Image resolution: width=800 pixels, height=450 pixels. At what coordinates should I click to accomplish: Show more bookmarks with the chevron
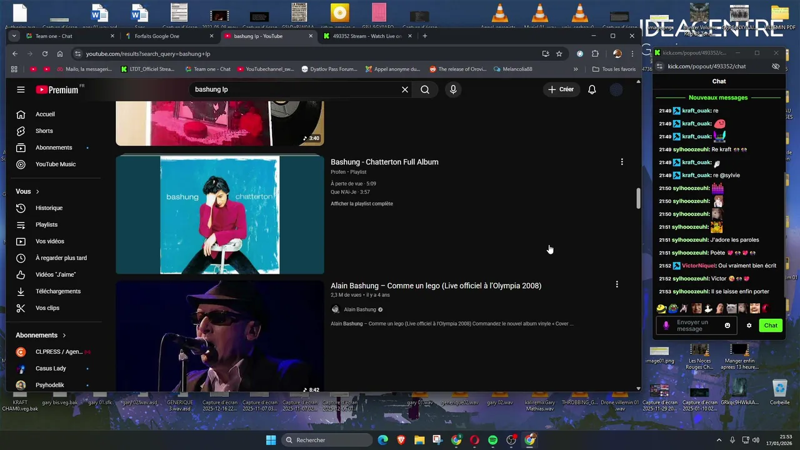click(x=576, y=69)
